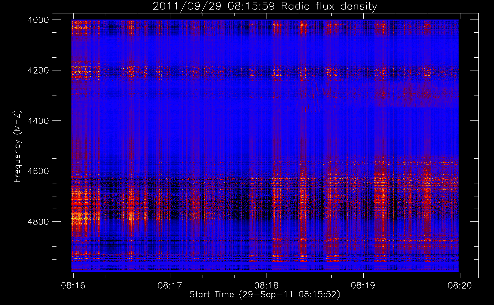The height and width of the screenshot is (305, 494).
Task: Click the plot title "2011/09/29 08:15:59 Radio flux density"
Action: point(265,6)
